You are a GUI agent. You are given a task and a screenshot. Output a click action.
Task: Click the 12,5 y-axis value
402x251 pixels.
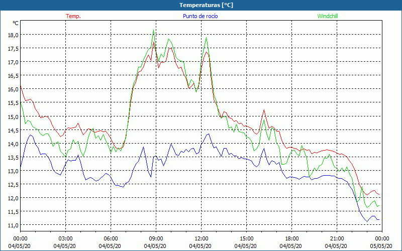pos(13,184)
